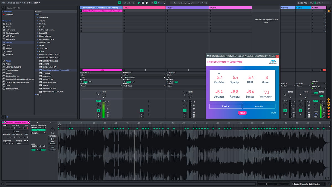
Task: Open the Max for Live category
Action: pos(11,39)
